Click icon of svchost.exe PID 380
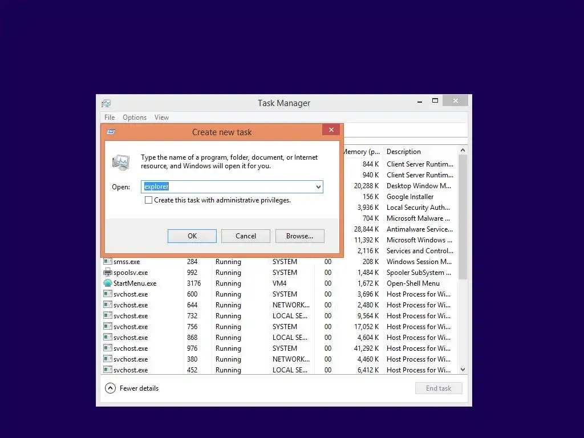The width and height of the screenshot is (584, 438). (108, 359)
